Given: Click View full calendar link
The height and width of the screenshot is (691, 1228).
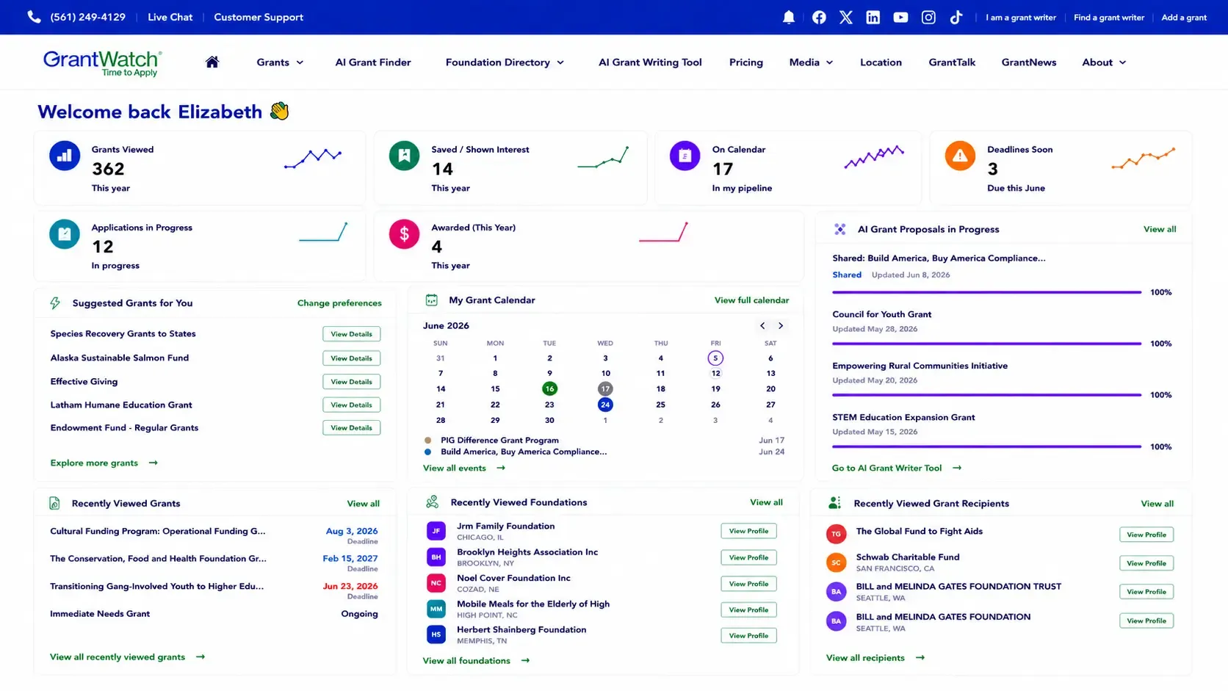Looking at the screenshot, I should tap(751, 300).
